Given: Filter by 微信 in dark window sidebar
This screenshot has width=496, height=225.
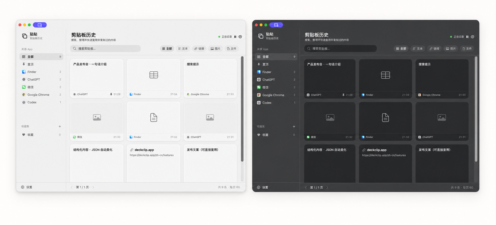Looking at the screenshot, I should coord(276,87).
